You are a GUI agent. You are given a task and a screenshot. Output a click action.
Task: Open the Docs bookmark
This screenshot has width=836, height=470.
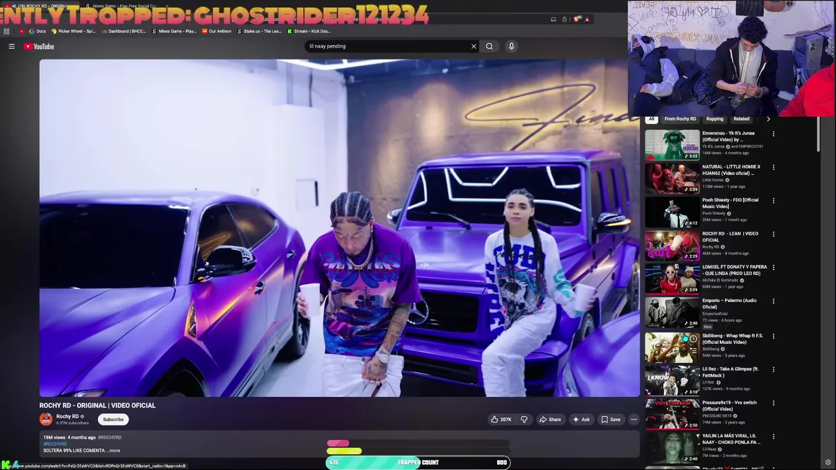(38, 31)
